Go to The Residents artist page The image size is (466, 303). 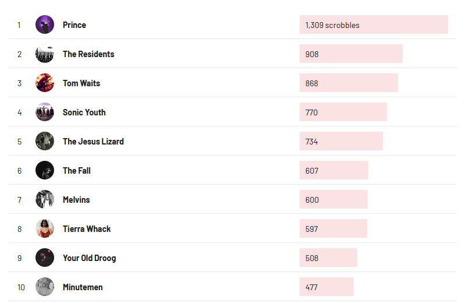click(x=88, y=54)
